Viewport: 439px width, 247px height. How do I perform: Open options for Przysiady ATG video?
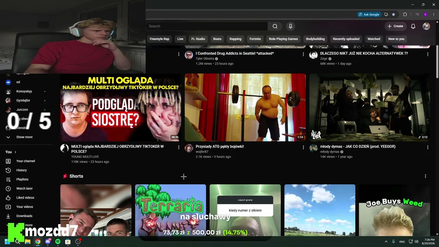(303, 147)
